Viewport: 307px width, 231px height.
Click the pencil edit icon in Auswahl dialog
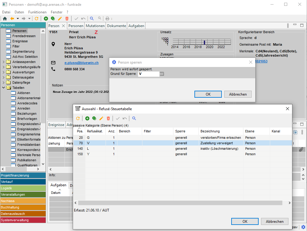pyautogui.click(x=101, y=118)
